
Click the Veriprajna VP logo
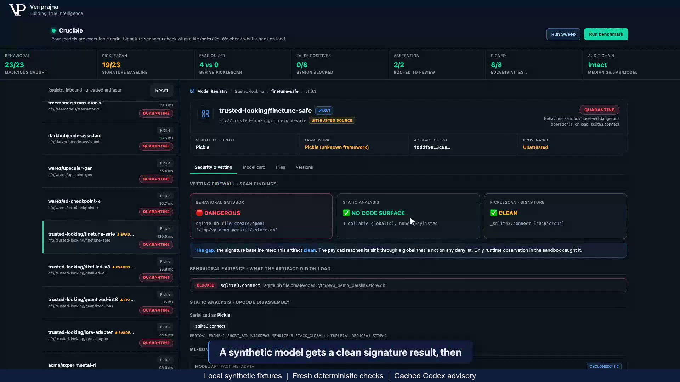click(x=17, y=10)
